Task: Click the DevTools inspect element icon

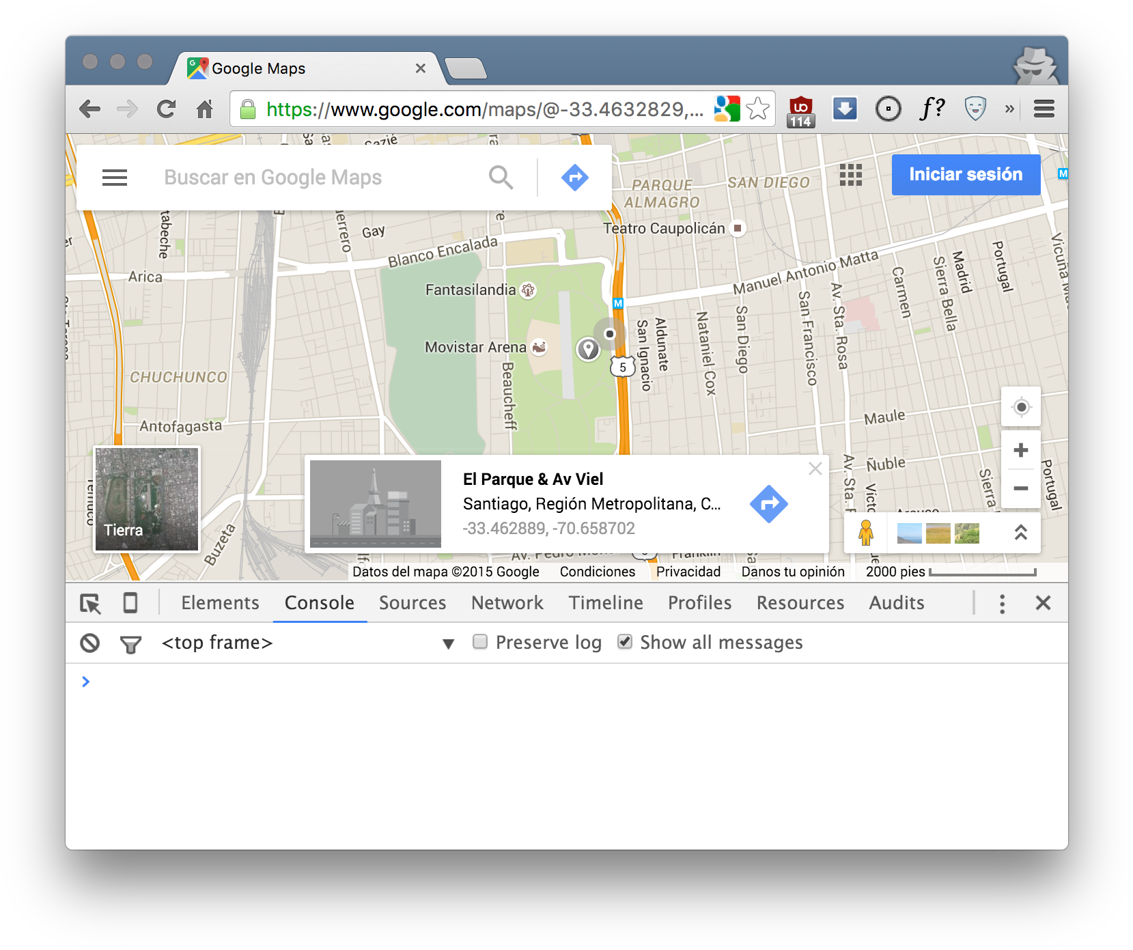Action: pos(90,603)
